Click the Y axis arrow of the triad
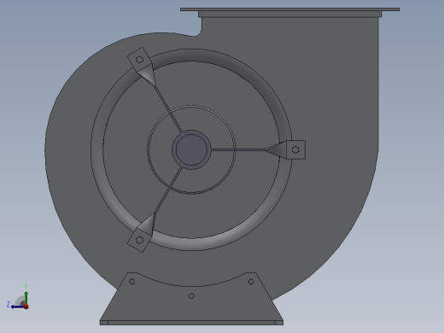 [26, 297]
